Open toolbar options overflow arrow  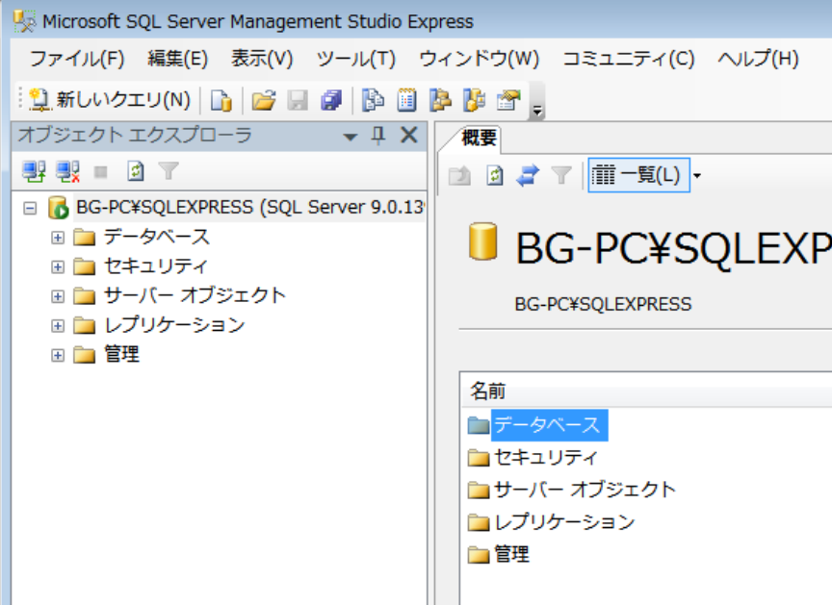537,111
